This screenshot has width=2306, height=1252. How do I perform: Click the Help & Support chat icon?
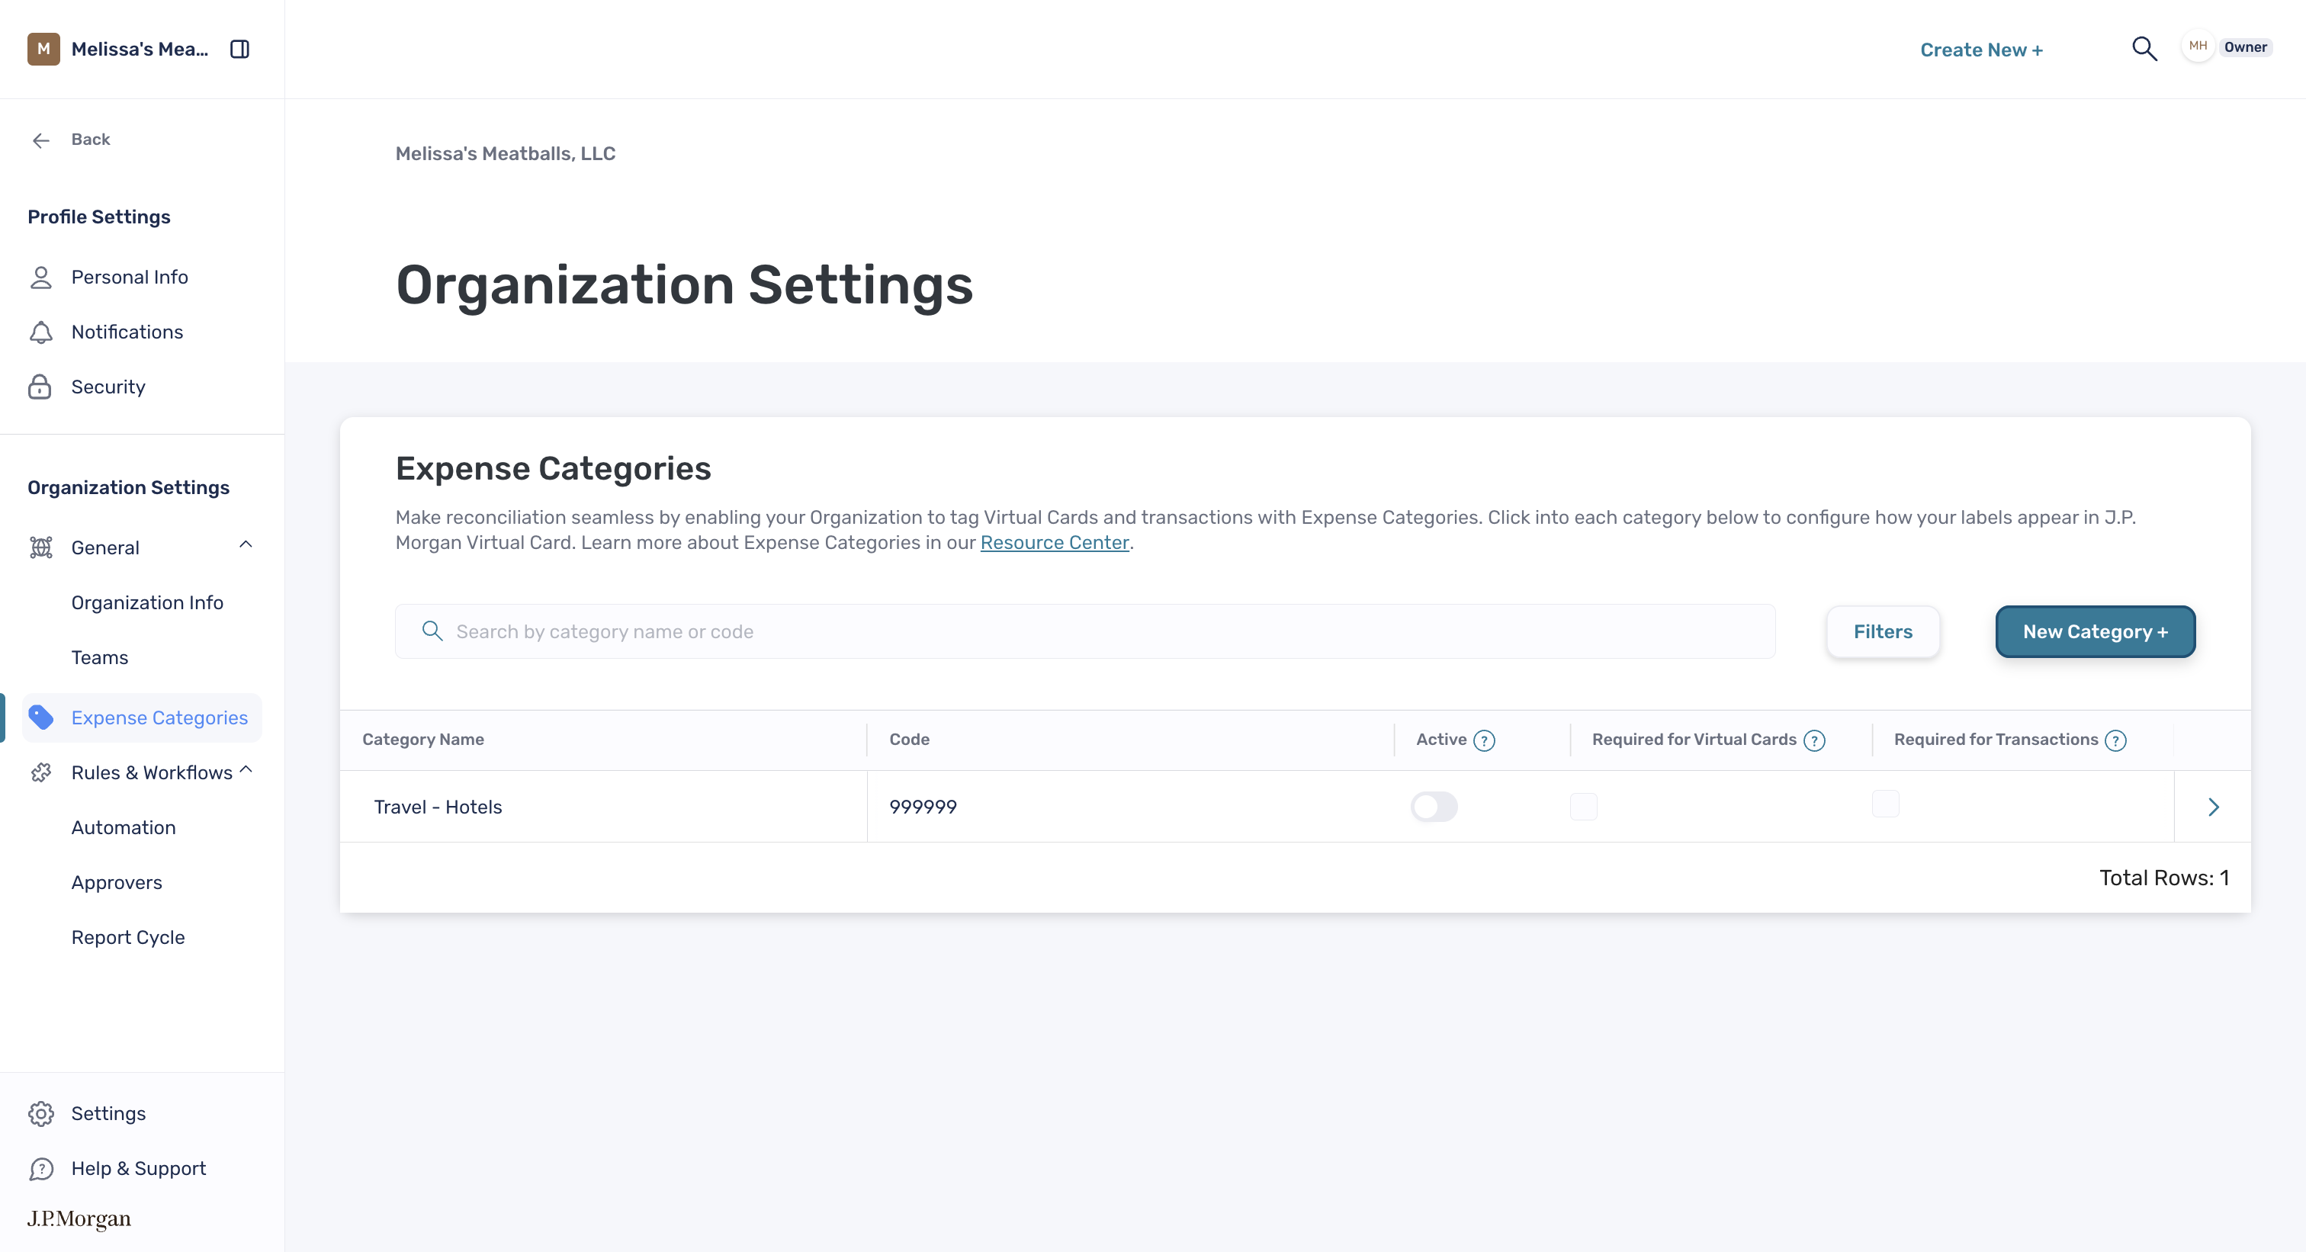coord(41,1169)
